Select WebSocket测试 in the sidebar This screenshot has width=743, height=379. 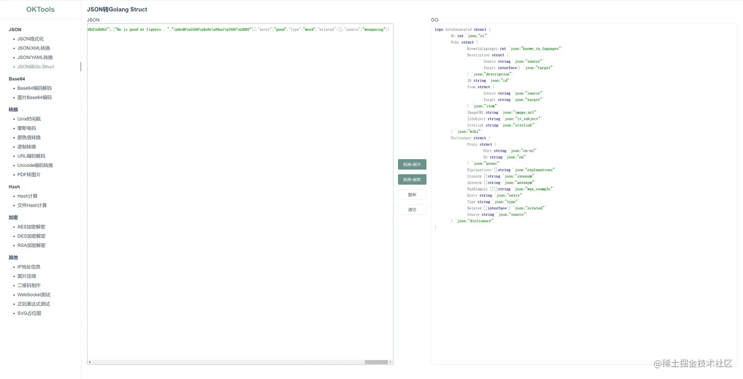[x=34, y=295]
